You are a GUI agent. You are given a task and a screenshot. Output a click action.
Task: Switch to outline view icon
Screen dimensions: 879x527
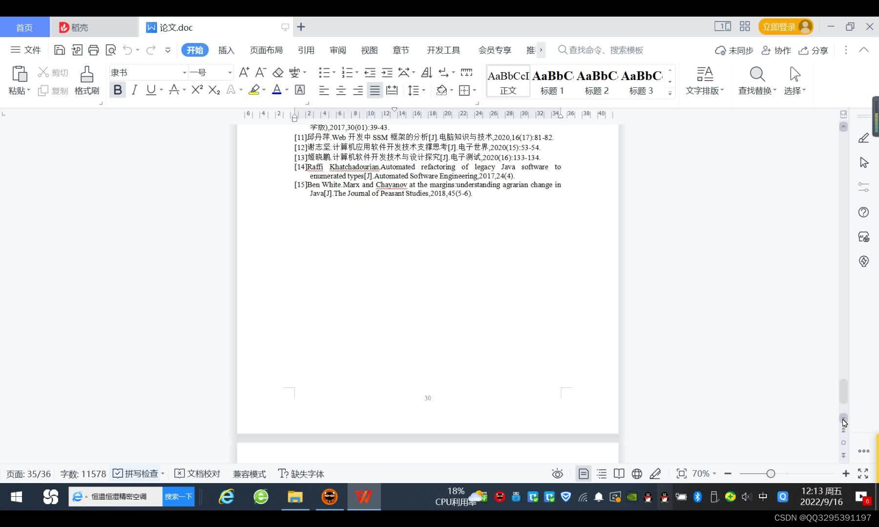click(602, 474)
